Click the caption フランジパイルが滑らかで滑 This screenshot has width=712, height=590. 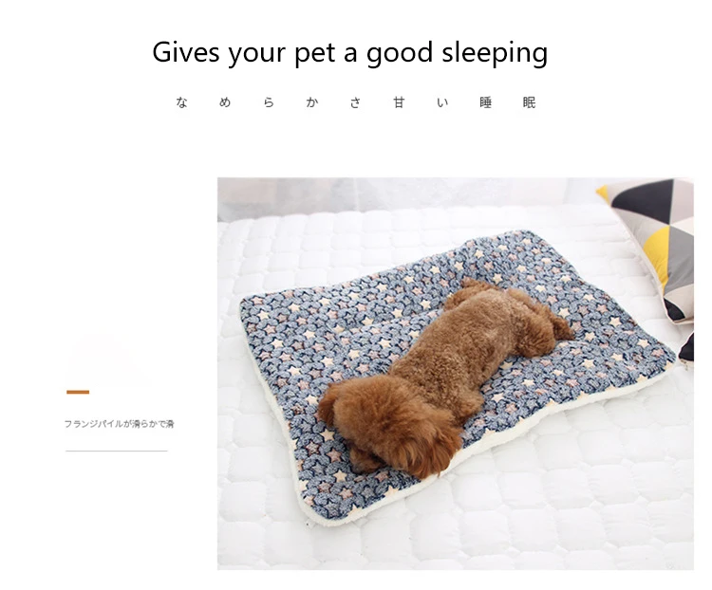coord(119,424)
